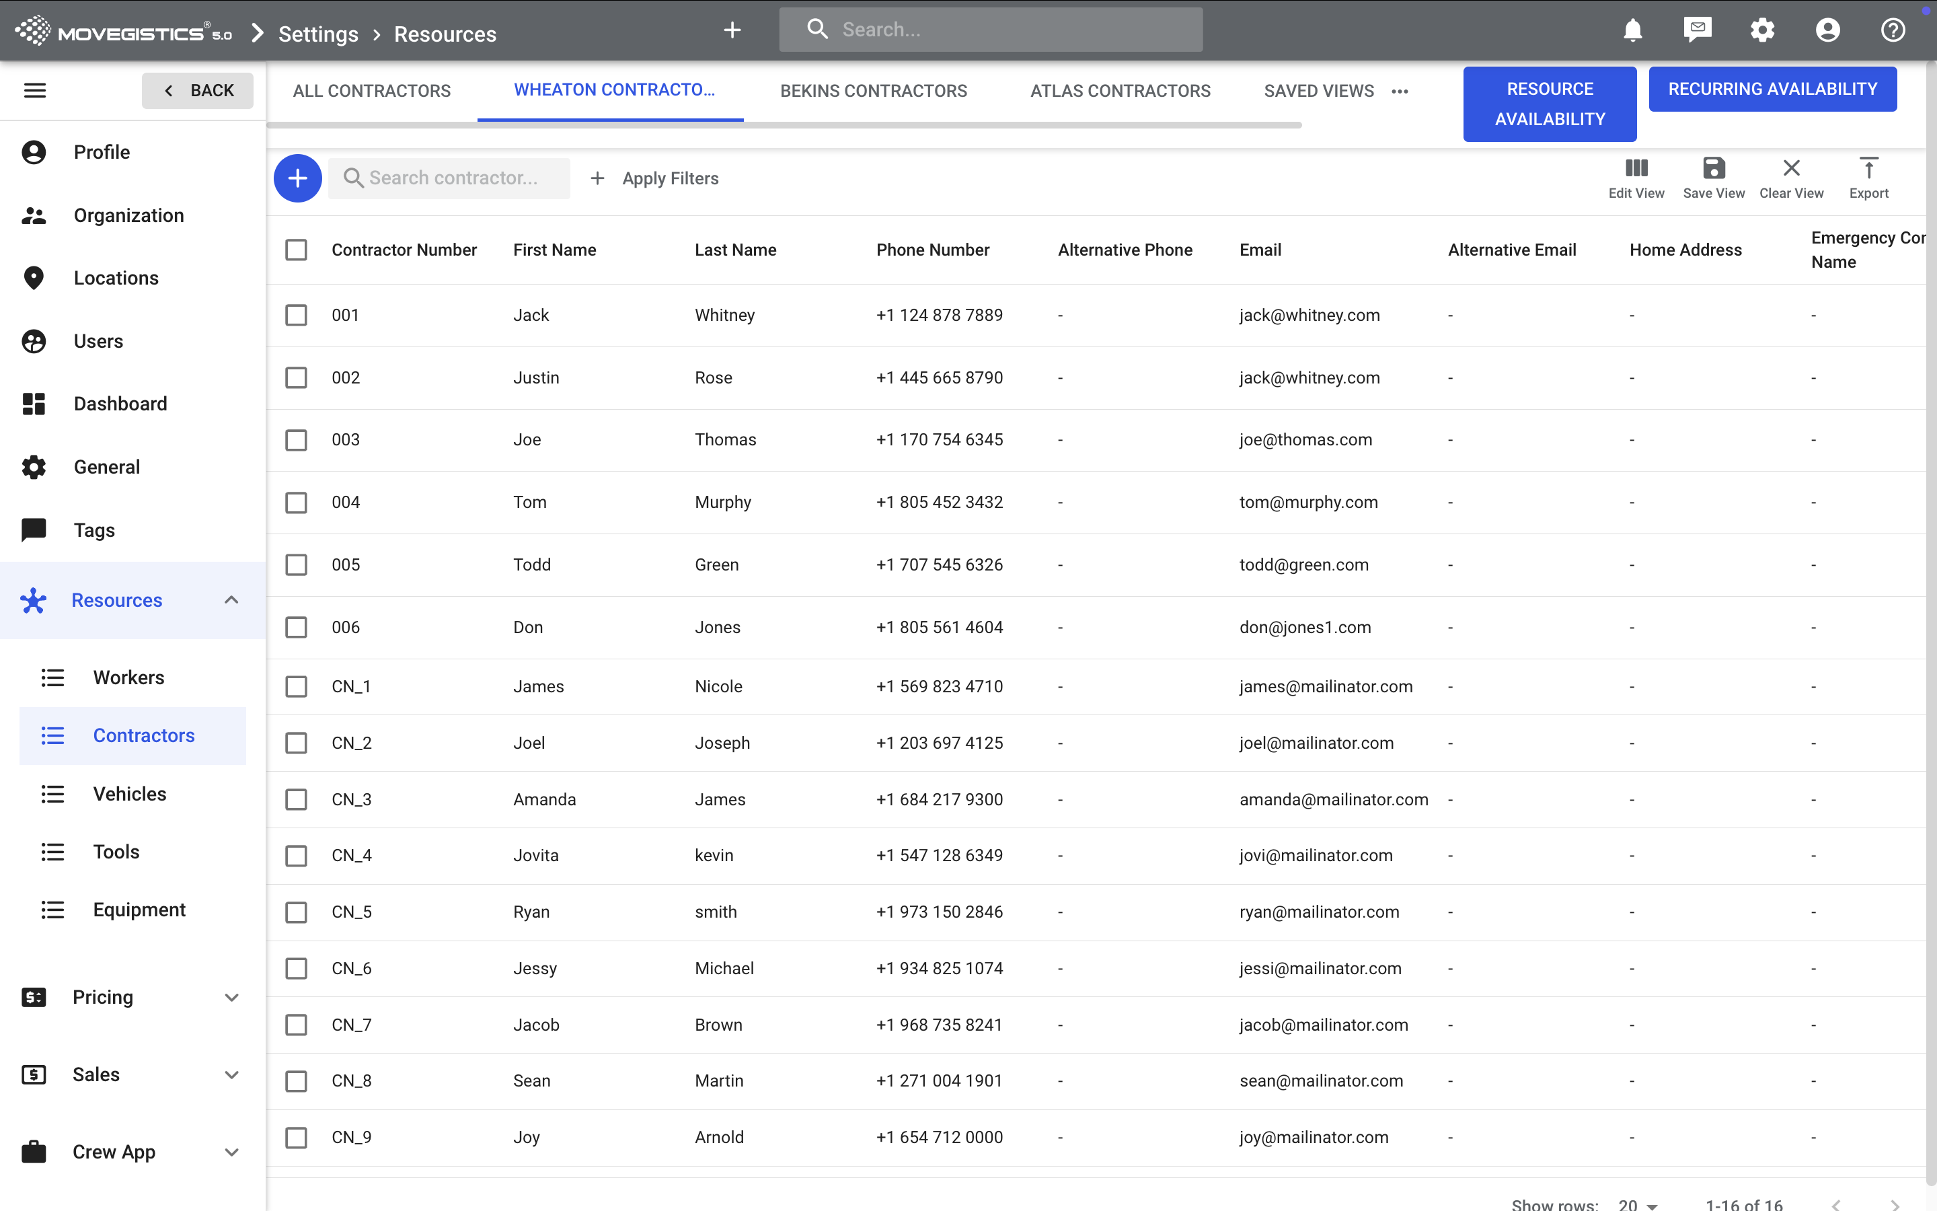Switch to the Bekins Contractors tab

(873, 91)
